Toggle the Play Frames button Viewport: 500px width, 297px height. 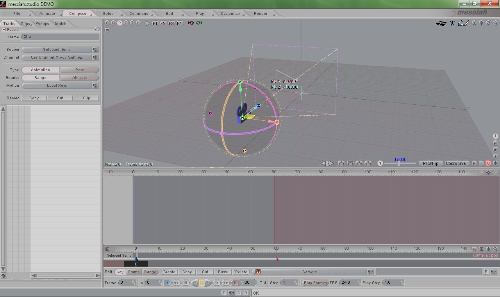(x=315, y=283)
